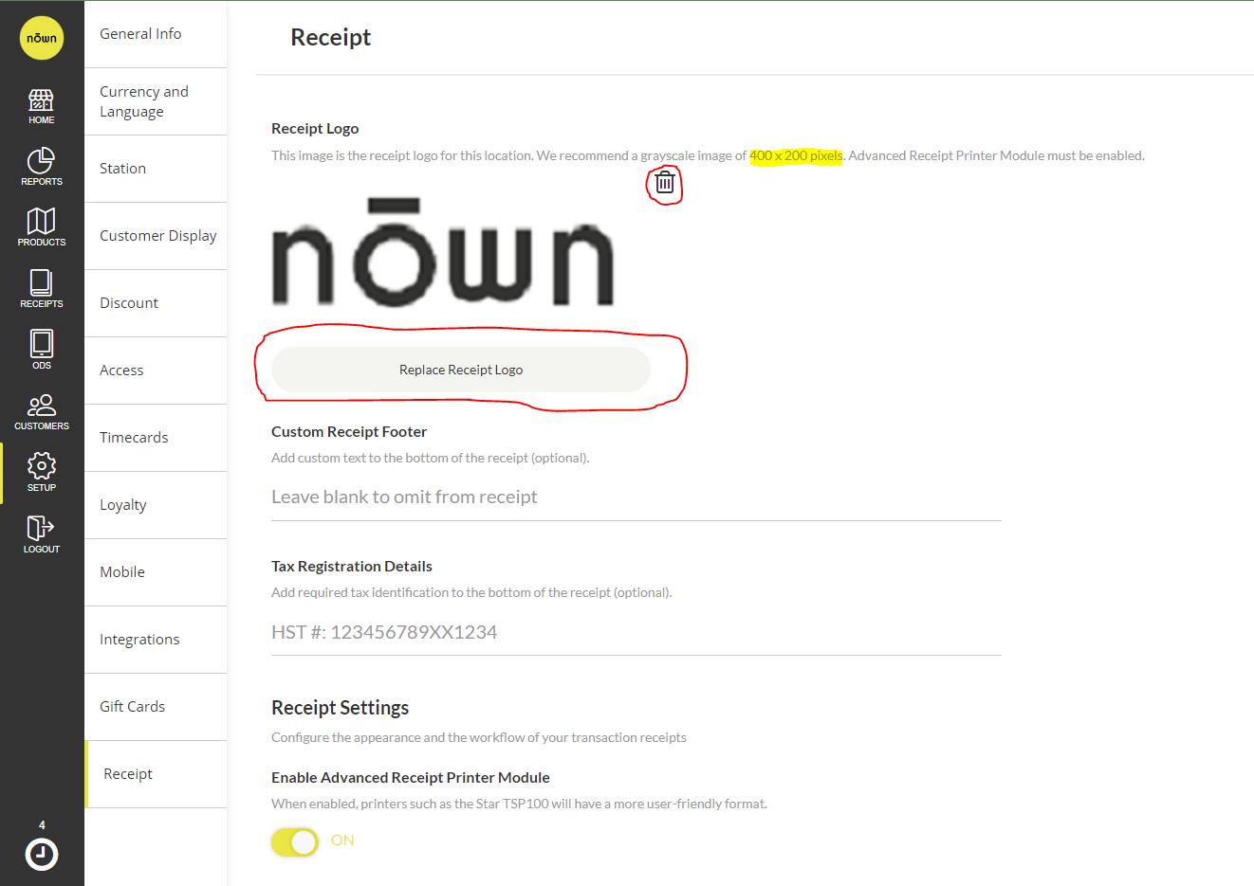Open Loyalty settings tab
The image size is (1254, 886).
(x=156, y=505)
